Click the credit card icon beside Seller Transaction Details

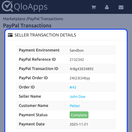coord(10,35)
